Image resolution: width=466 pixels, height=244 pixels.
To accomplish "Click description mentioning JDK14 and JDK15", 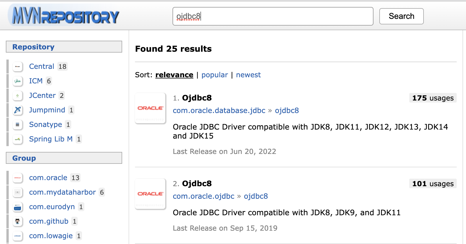I will point(310,131).
